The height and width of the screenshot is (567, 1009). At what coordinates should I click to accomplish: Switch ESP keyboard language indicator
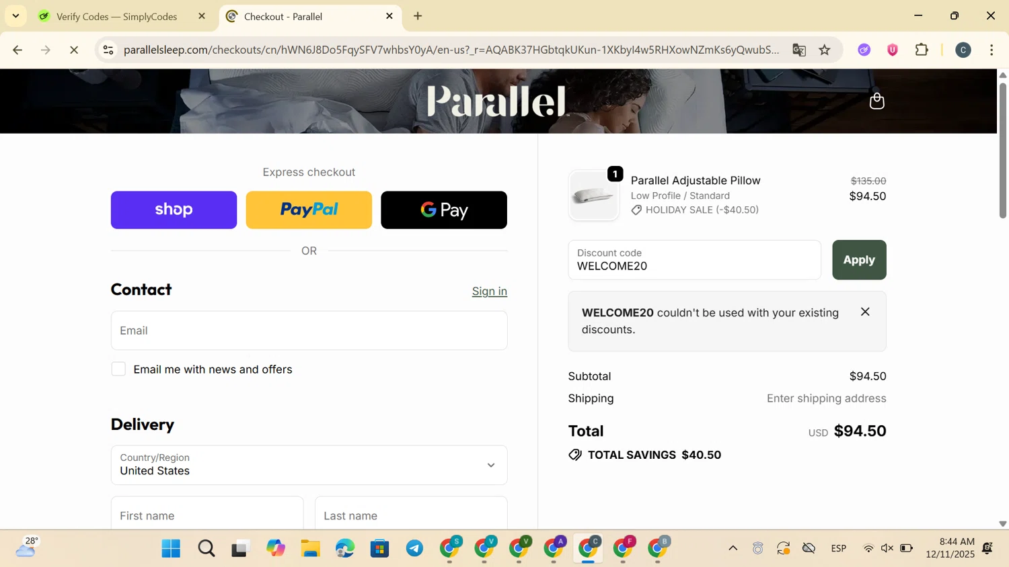coord(839,549)
